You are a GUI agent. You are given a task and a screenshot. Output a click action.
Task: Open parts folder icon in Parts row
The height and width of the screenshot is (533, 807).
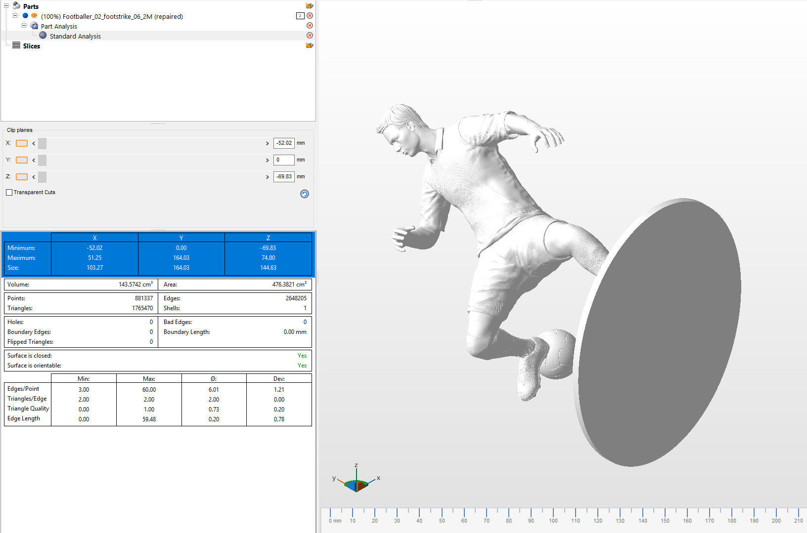point(310,6)
